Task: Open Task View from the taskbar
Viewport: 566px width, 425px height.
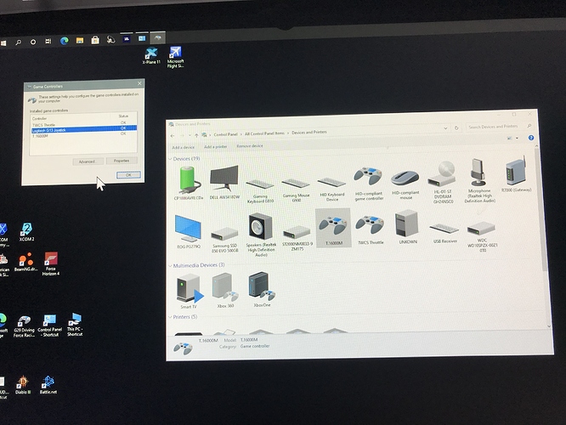Action: (48, 41)
